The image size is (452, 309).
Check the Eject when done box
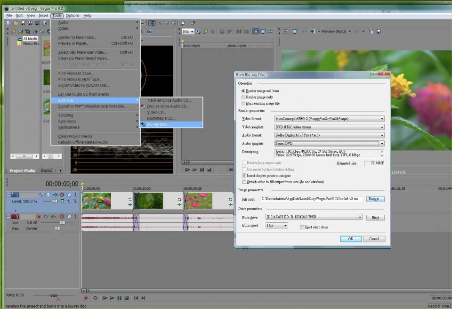pyautogui.click(x=302, y=227)
